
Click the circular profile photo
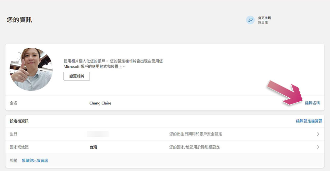point(31,69)
